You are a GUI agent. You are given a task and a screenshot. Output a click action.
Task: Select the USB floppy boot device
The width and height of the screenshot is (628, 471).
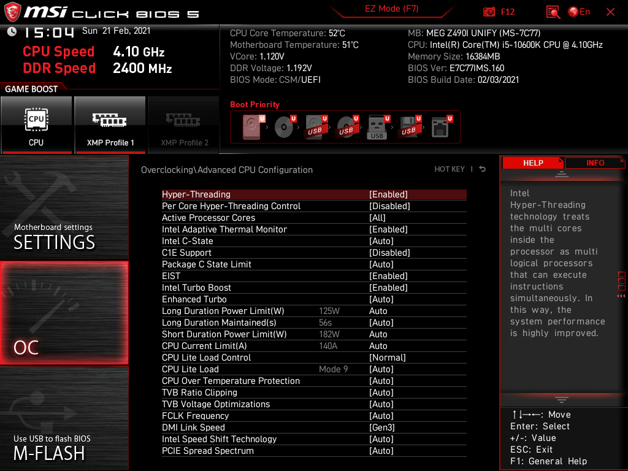pyautogui.click(x=409, y=127)
